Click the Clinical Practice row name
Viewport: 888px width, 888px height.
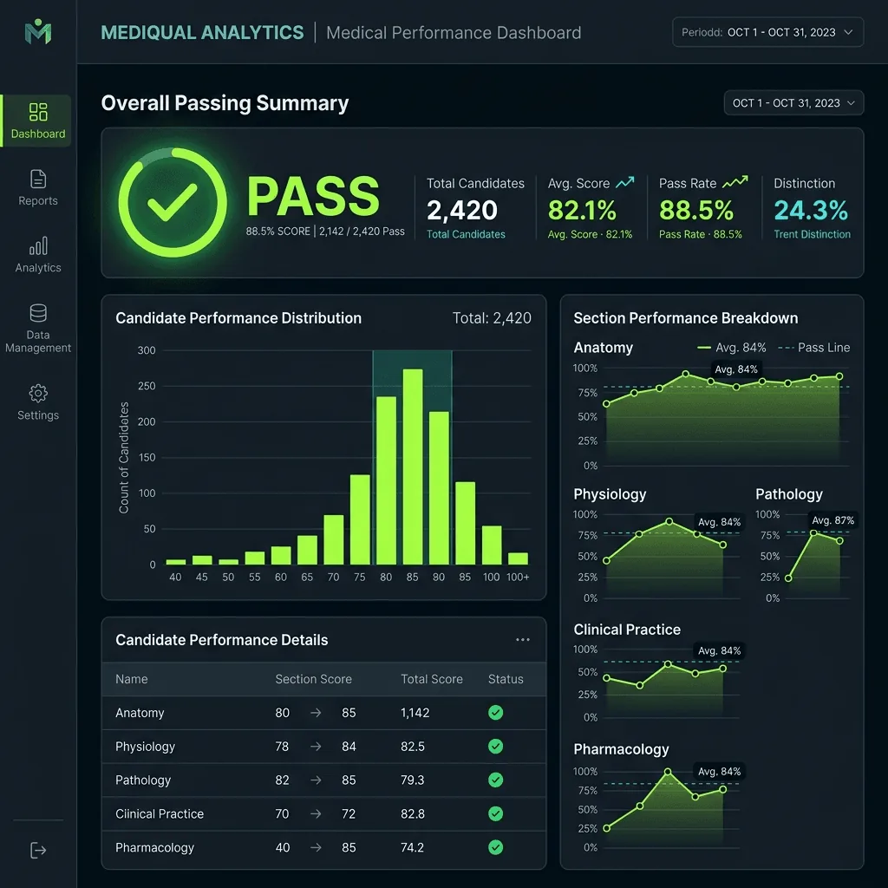tap(160, 813)
